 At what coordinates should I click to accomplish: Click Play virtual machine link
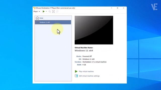[86, 71]
